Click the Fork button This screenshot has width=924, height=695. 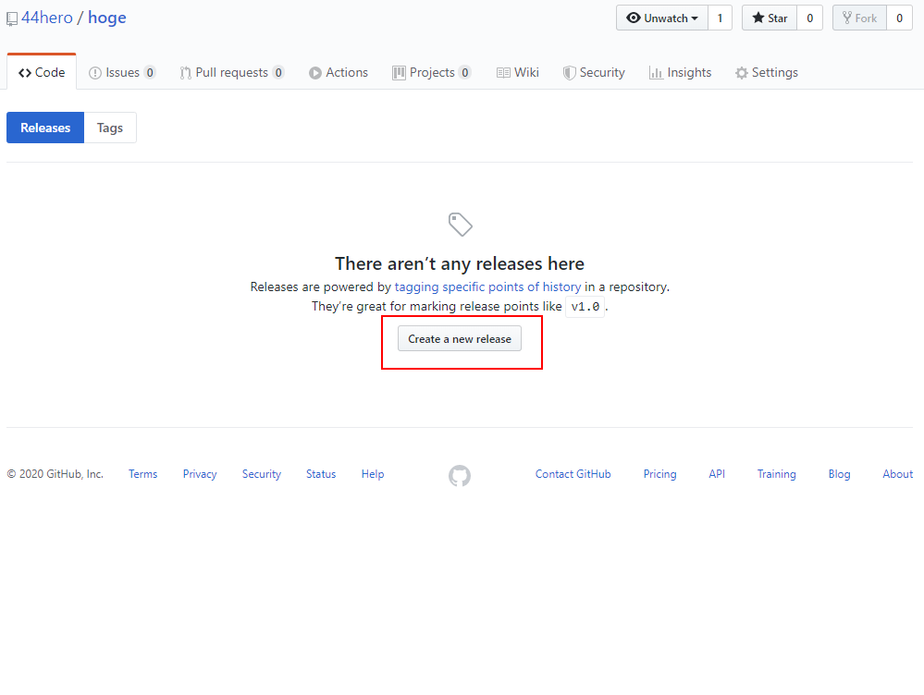[860, 18]
